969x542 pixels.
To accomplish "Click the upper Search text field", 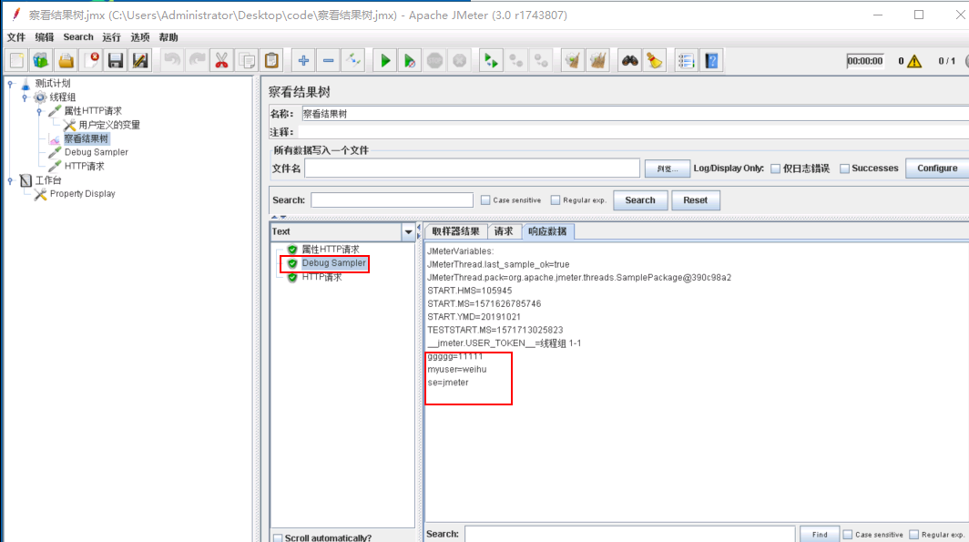I will click(392, 199).
